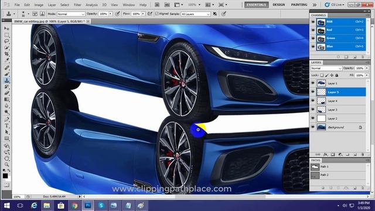
Task: Open the Sample All Layers dropdown
Action: point(195,14)
